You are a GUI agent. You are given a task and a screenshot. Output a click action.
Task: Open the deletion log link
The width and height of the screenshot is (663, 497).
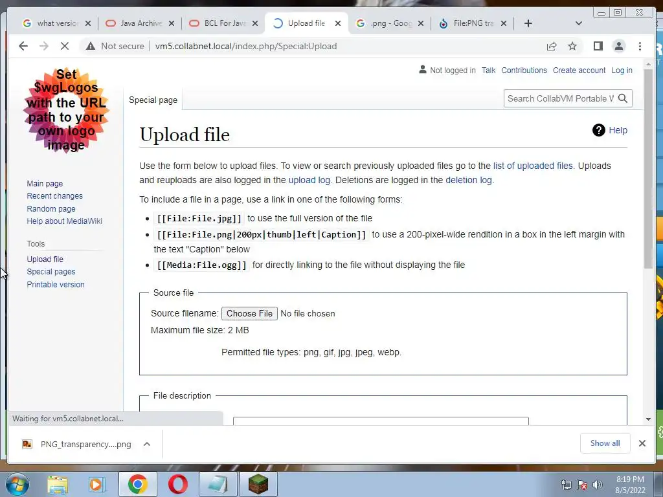pos(469,180)
